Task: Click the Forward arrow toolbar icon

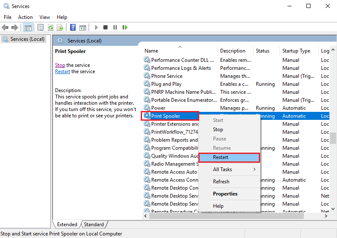Action: pyautogui.click(x=14, y=27)
